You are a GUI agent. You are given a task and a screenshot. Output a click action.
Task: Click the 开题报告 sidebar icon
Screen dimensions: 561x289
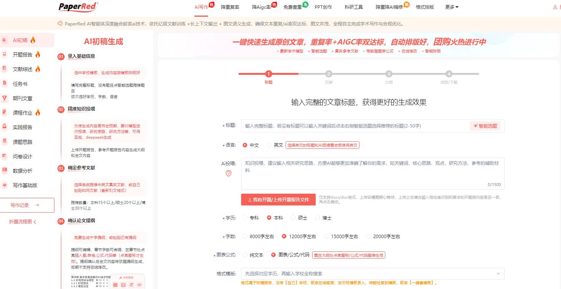5,54
